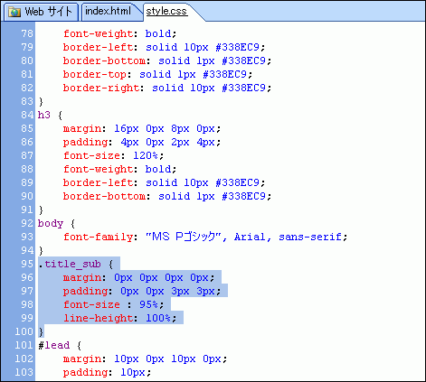Click the border-right property on line 82

pos(101,88)
